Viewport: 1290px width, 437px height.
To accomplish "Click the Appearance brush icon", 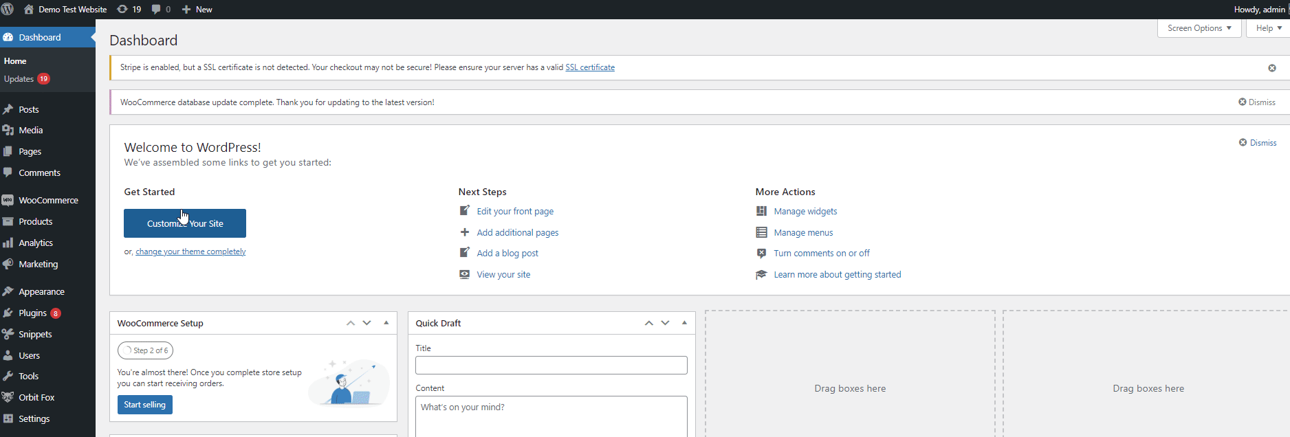I will pyautogui.click(x=8, y=291).
